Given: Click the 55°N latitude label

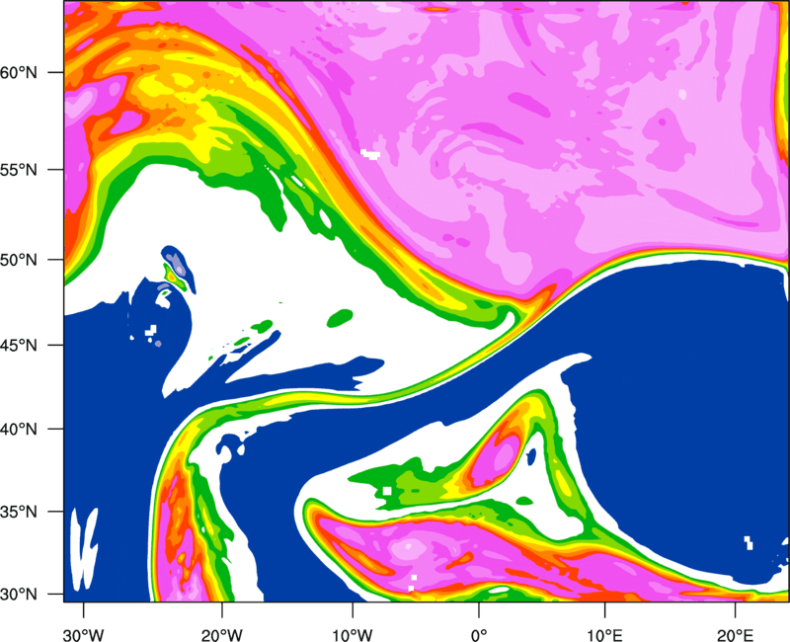Looking at the screenshot, I should click(x=19, y=170).
